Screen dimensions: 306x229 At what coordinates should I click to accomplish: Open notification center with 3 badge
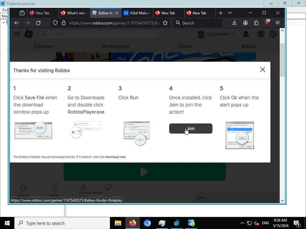(296, 223)
